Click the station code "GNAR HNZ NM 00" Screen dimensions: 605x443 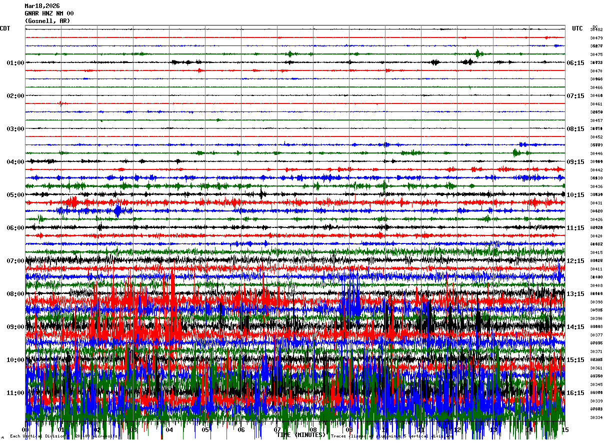click(49, 13)
